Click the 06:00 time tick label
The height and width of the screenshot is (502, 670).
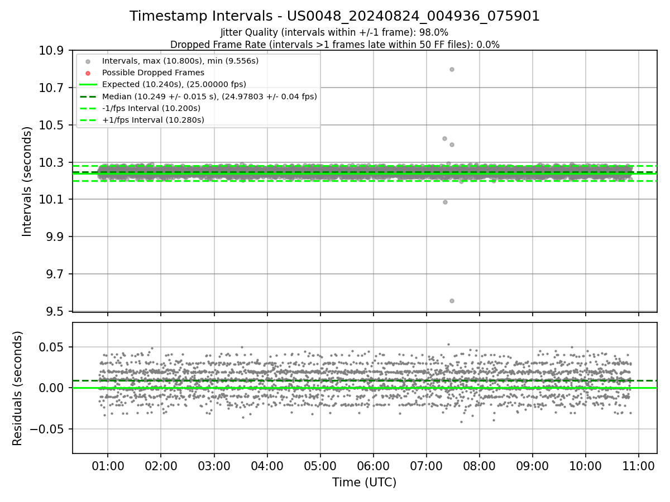click(x=373, y=466)
